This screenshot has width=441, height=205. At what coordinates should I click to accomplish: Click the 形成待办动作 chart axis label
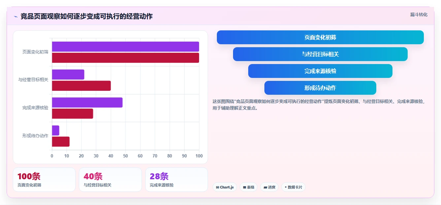[35, 136]
